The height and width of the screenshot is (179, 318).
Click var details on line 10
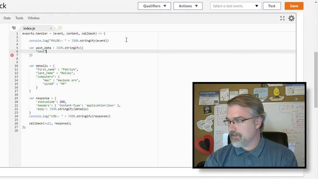38,66
